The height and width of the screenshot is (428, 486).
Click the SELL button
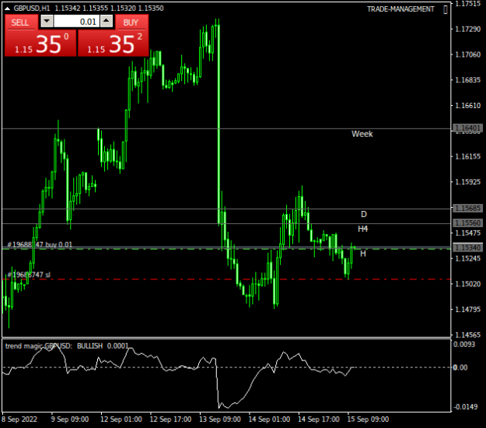pos(21,23)
